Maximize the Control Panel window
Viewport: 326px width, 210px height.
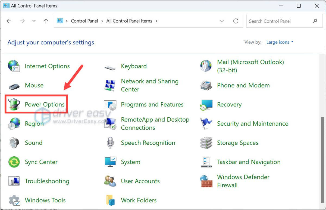[299, 6]
